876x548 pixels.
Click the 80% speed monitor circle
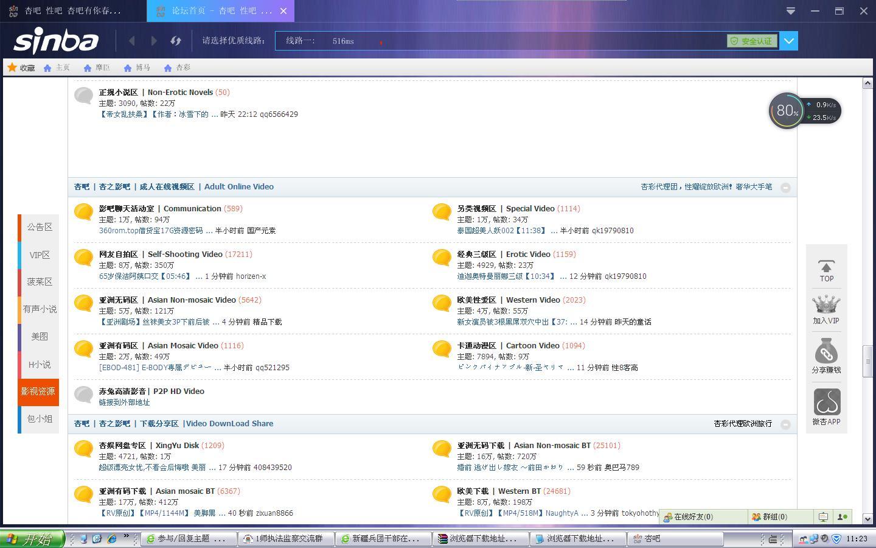point(787,111)
